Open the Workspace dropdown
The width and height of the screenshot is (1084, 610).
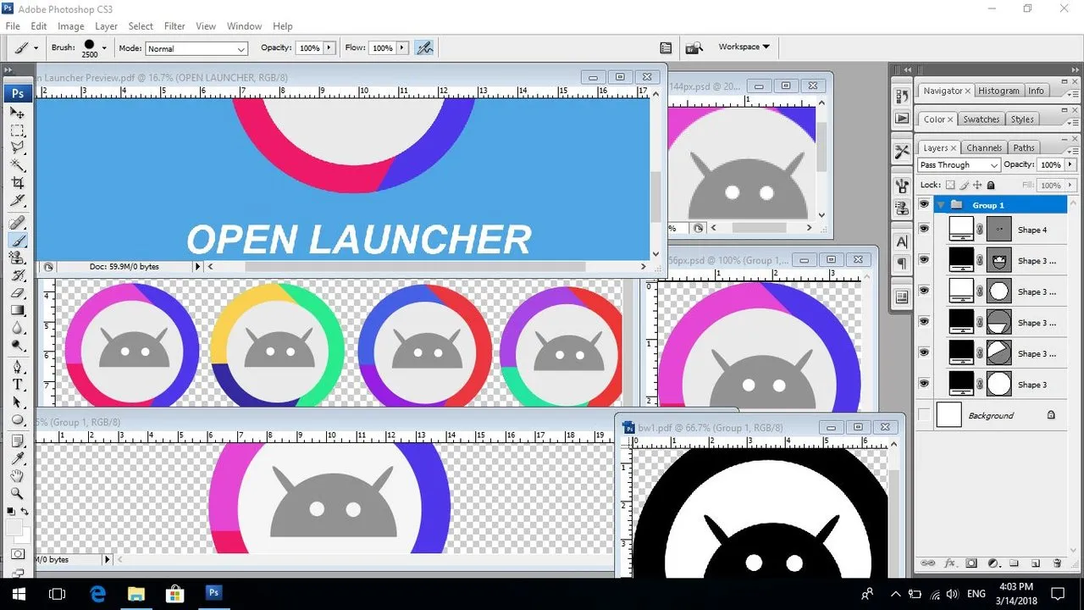coord(744,47)
